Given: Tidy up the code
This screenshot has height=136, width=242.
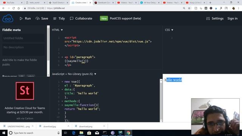Looking at the screenshot, I should click(59, 19).
